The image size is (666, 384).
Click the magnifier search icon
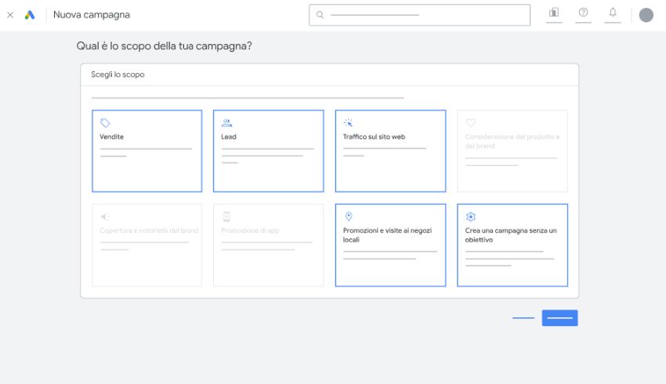click(x=320, y=15)
